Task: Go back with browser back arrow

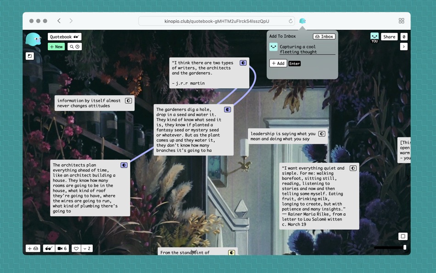Action: pyautogui.click(x=59, y=21)
